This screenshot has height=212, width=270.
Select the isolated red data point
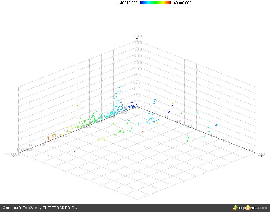pos(75,152)
